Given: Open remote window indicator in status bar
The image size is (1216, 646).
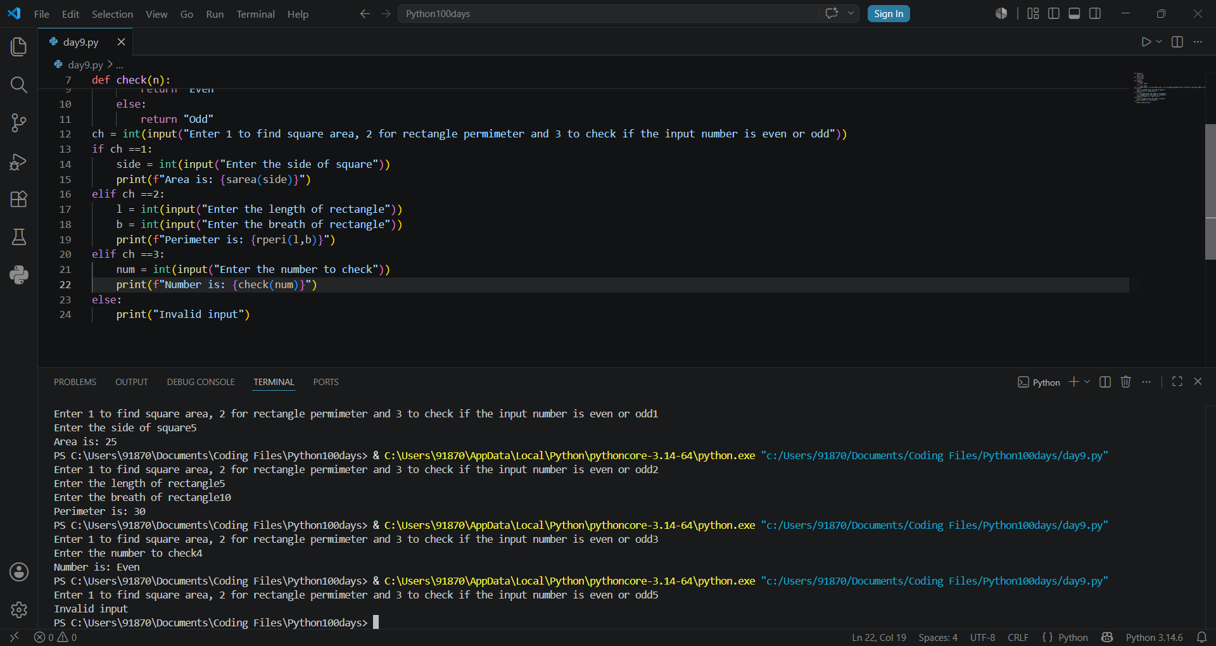Looking at the screenshot, I should (14, 637).
